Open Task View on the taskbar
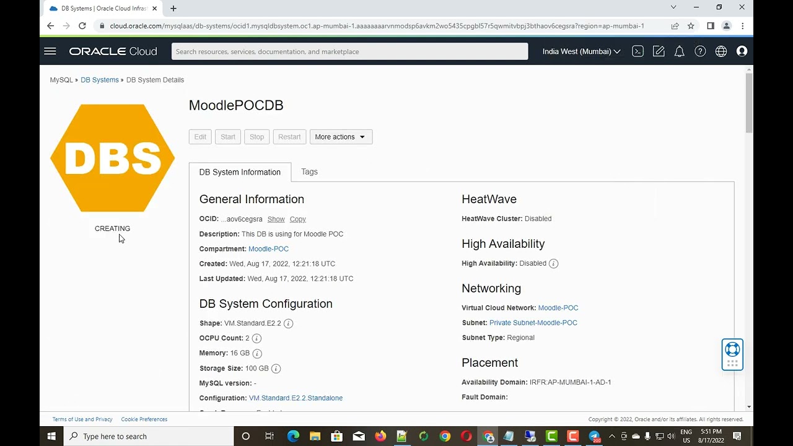This screenshot has height=446, width=793. point(269,436)
